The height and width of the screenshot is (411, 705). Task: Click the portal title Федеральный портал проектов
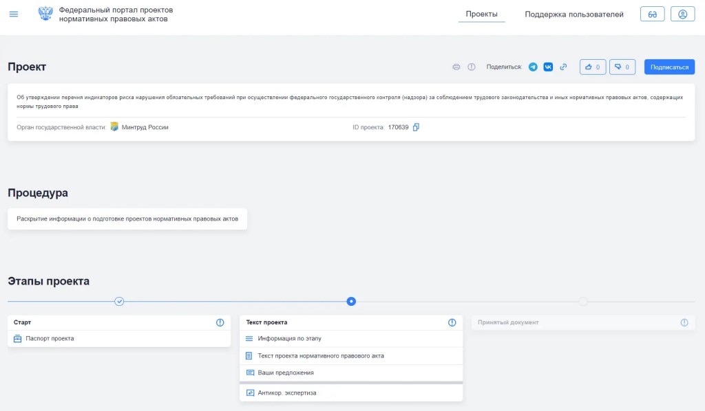[x=116, y=14]
